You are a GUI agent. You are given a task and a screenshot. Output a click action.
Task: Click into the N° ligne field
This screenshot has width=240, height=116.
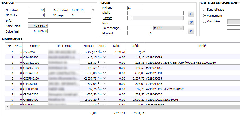point(135,8)
